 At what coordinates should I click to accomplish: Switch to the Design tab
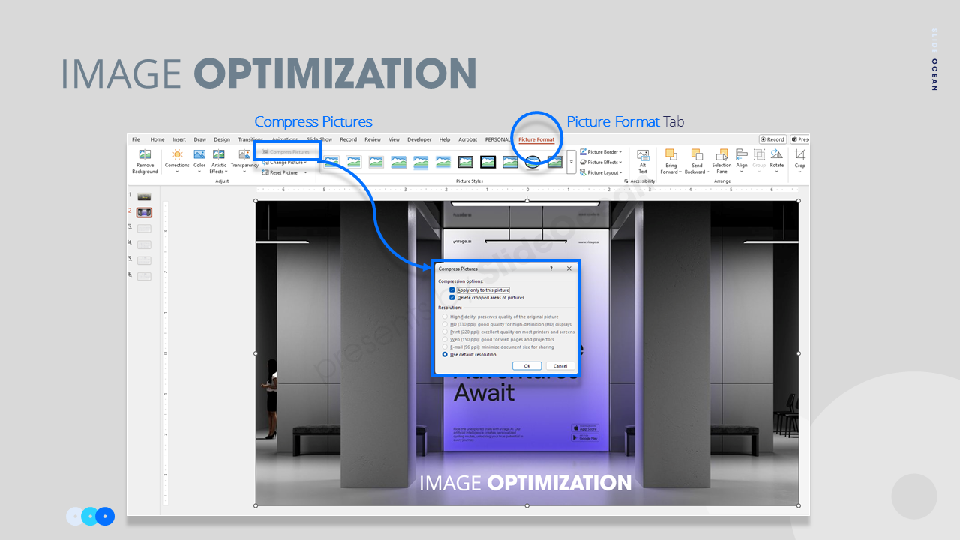[x=222, y=139]
